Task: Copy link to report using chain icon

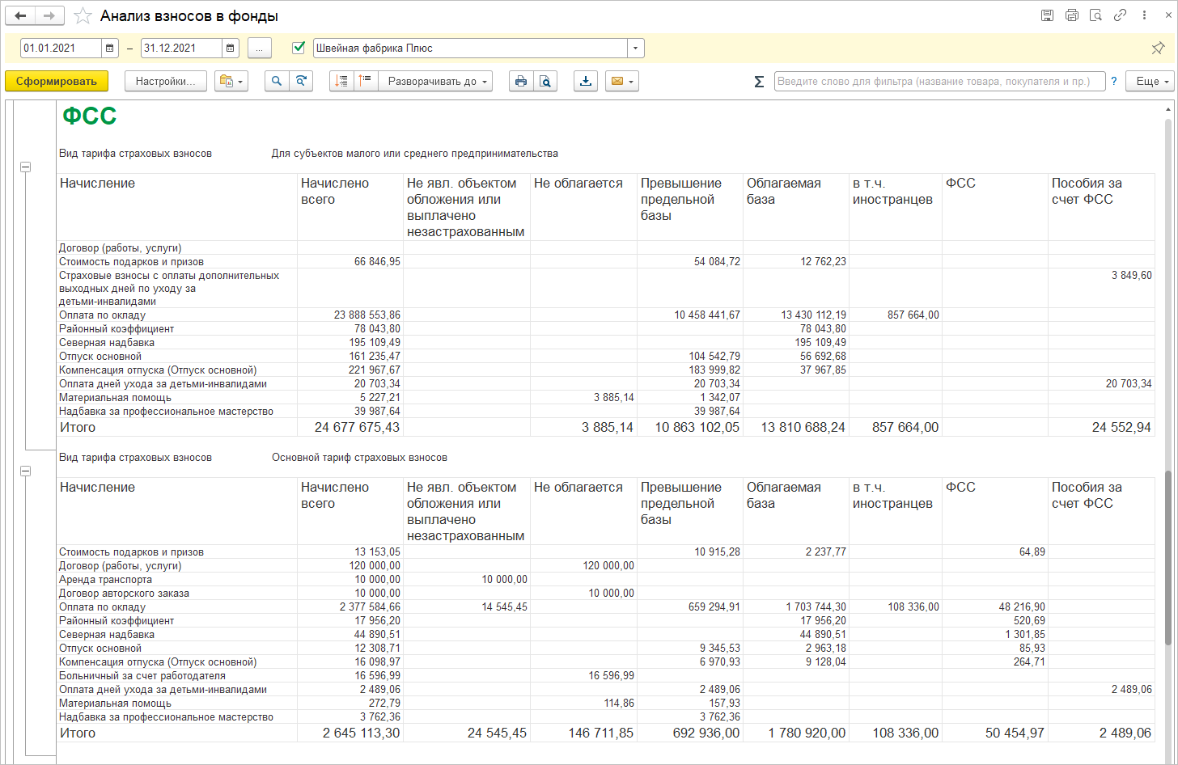Action: (x=1120, y=15)
